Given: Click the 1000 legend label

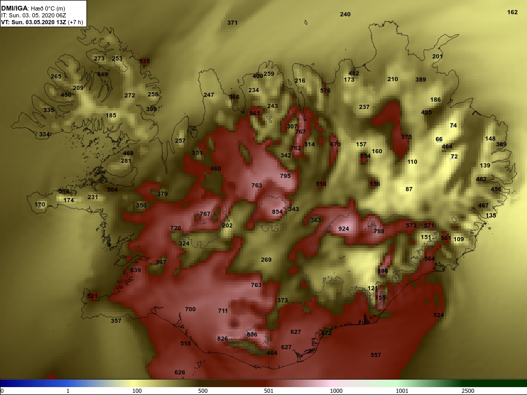Looking at the screenshot, I should [x=336, y=391].
